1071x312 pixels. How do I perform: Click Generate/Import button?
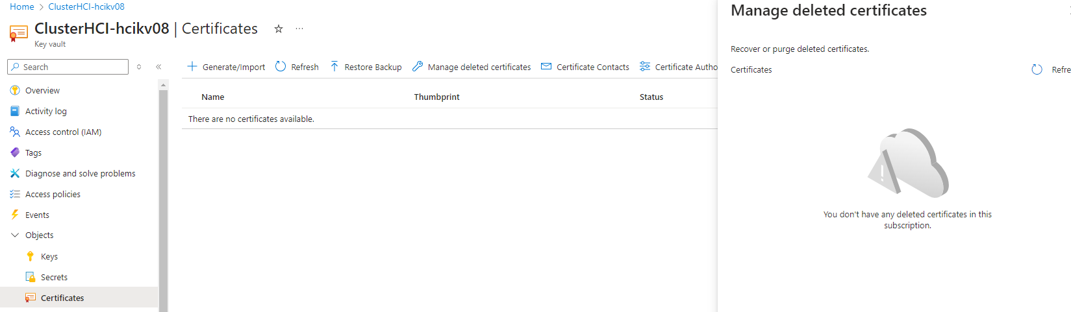[226, 67]
